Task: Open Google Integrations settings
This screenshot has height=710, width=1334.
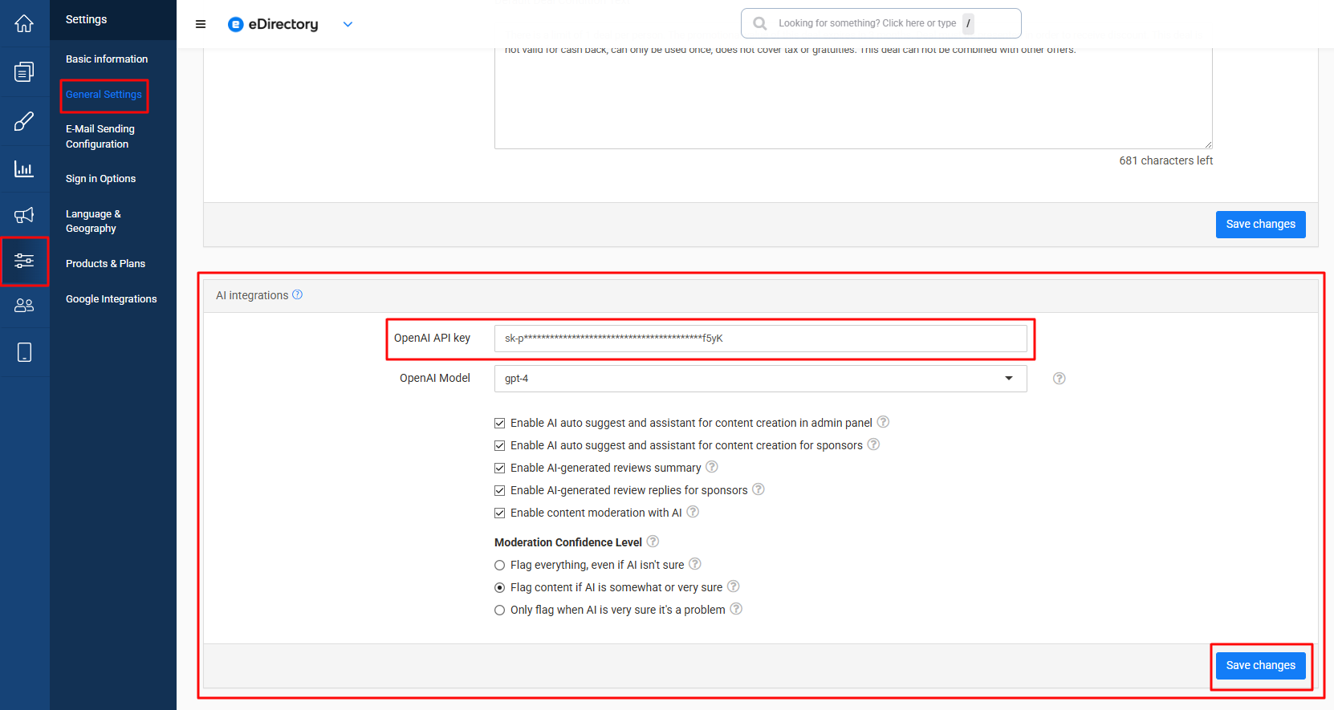Action: [x=111, y=299]
